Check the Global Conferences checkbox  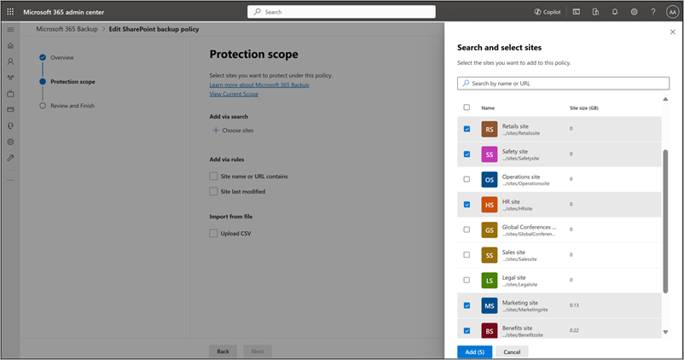467,229
